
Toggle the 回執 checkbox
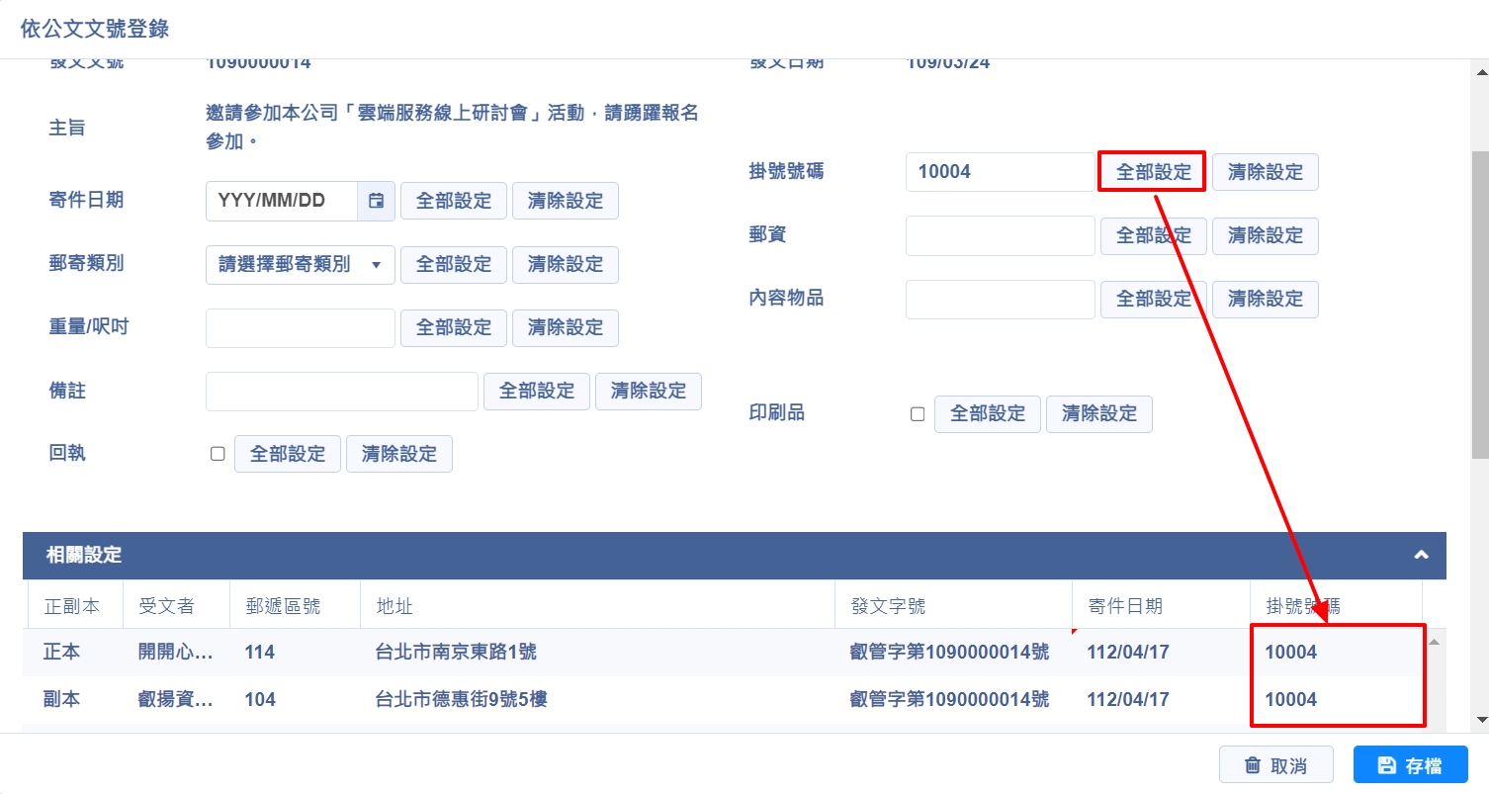[x=218, y=454]
